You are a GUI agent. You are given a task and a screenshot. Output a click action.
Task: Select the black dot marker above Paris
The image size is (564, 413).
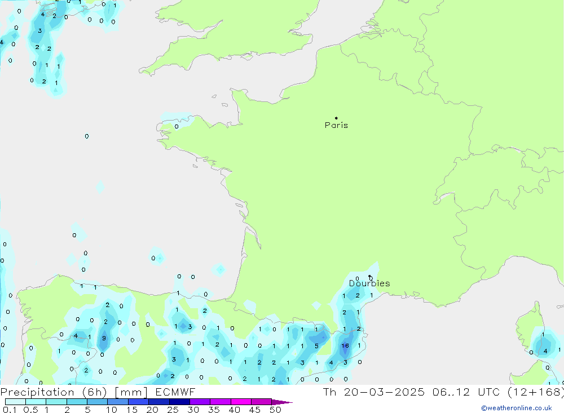[336, 118]
